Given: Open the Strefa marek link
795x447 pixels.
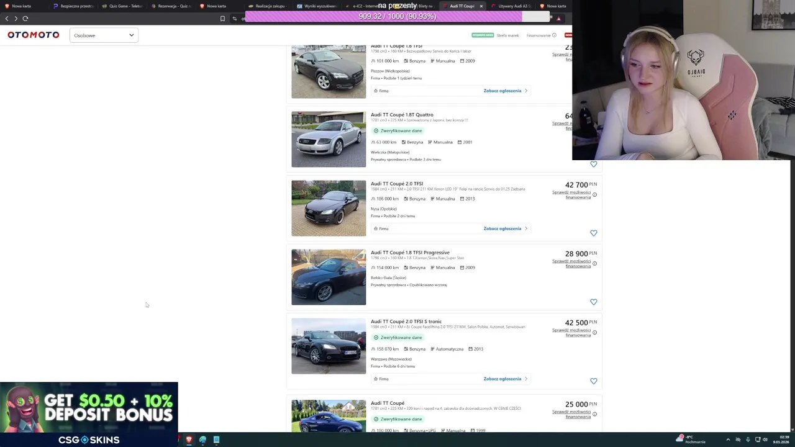Looking at the screenshot, I should coord(507,35).
